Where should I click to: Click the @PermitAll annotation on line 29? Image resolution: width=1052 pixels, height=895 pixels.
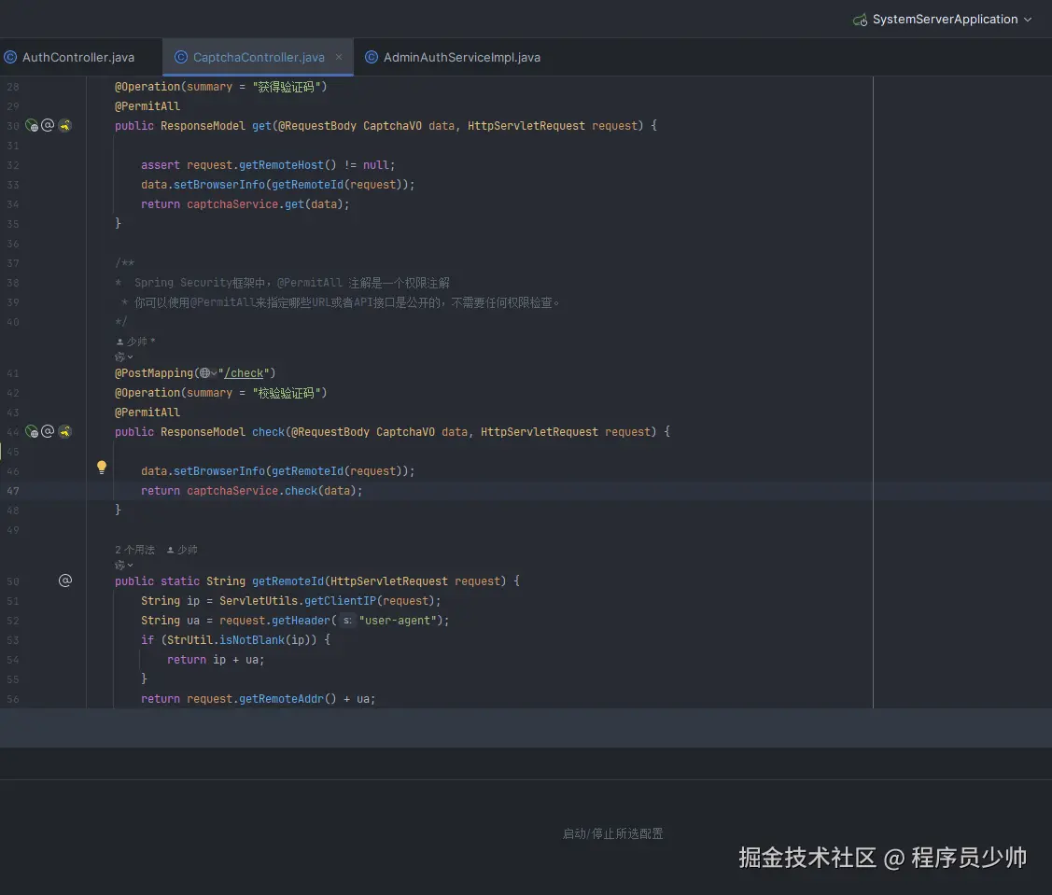point(147,106)
